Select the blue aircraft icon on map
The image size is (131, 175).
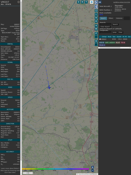pyautogui.click(x=49, y=87)
